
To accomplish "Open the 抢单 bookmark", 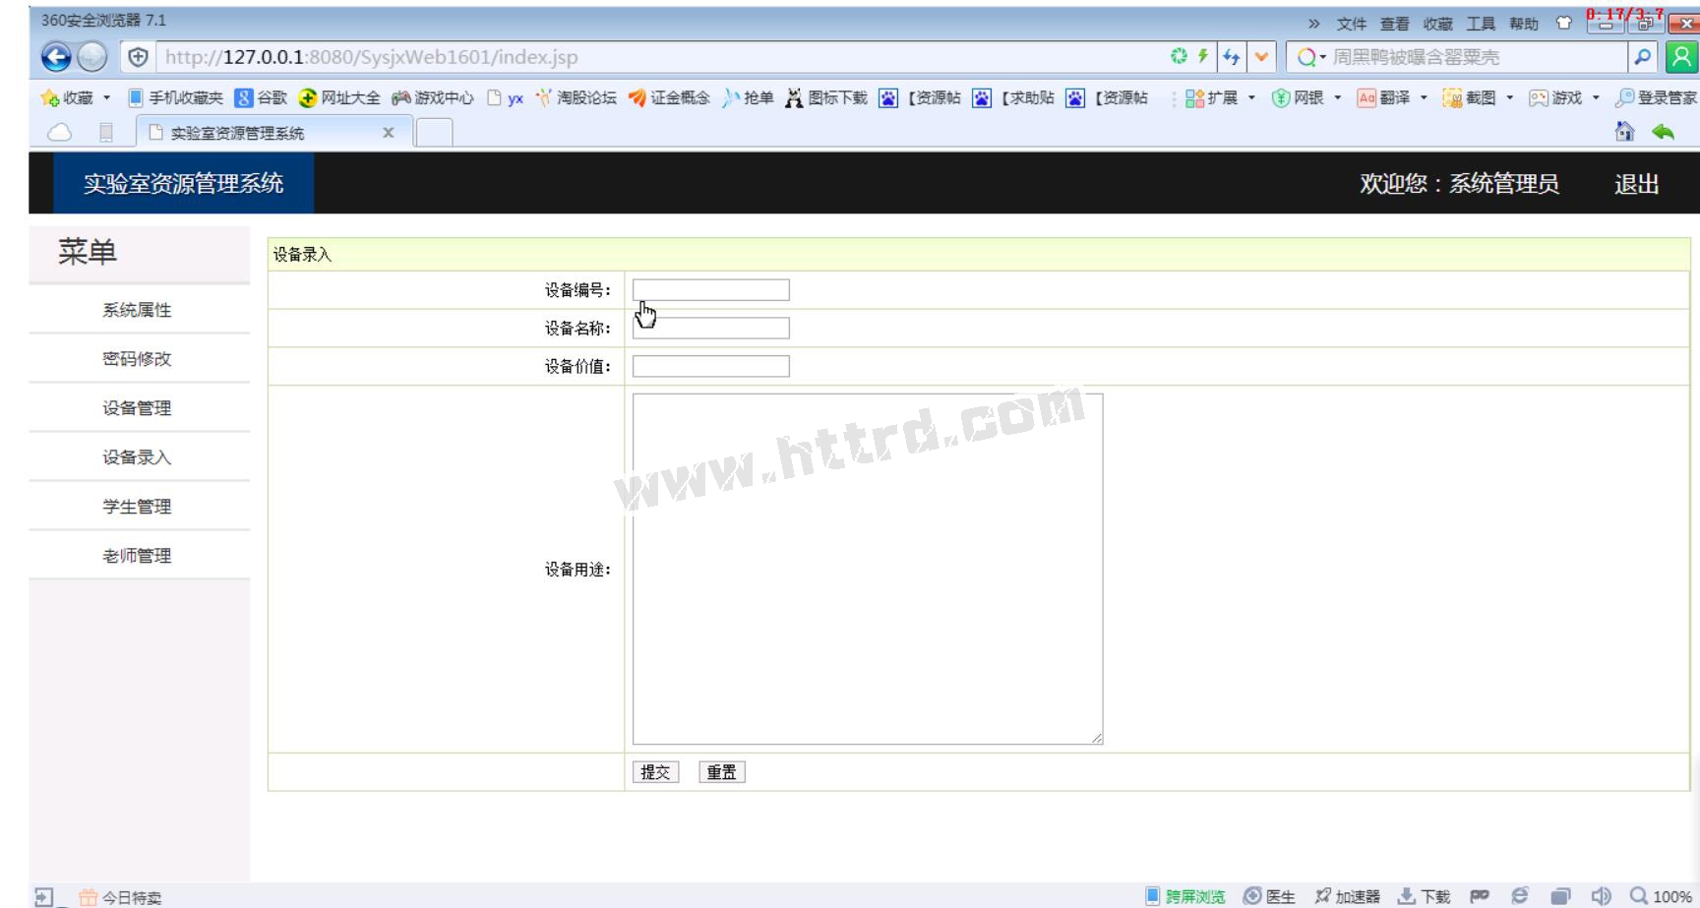I will [748, 97].
